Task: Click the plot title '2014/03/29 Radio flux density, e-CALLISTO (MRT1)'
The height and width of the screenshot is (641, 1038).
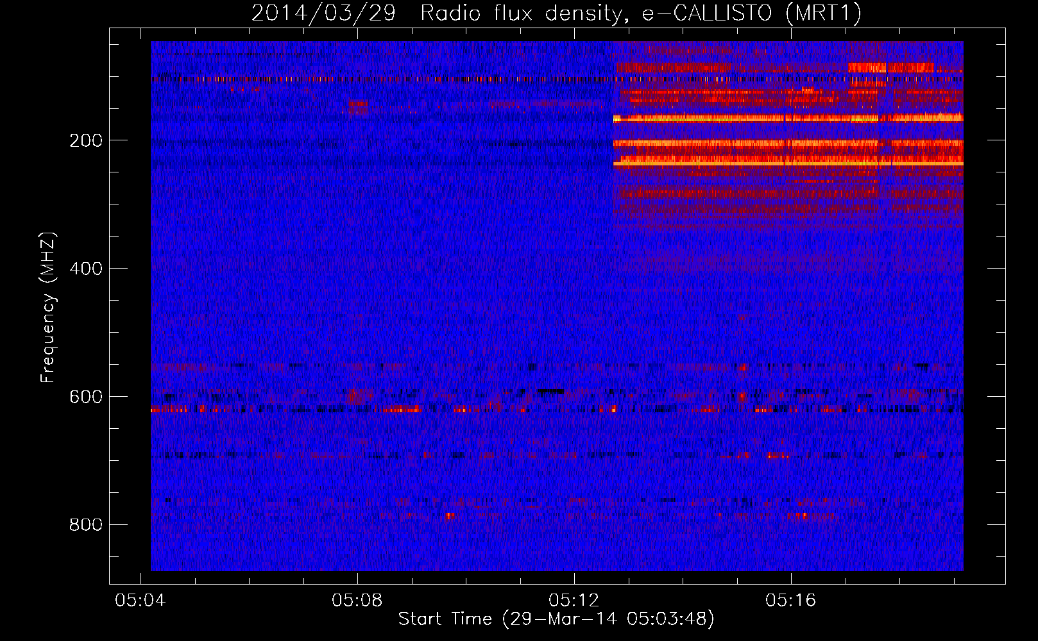Action: pyautogui.click(x=556, y=13)
